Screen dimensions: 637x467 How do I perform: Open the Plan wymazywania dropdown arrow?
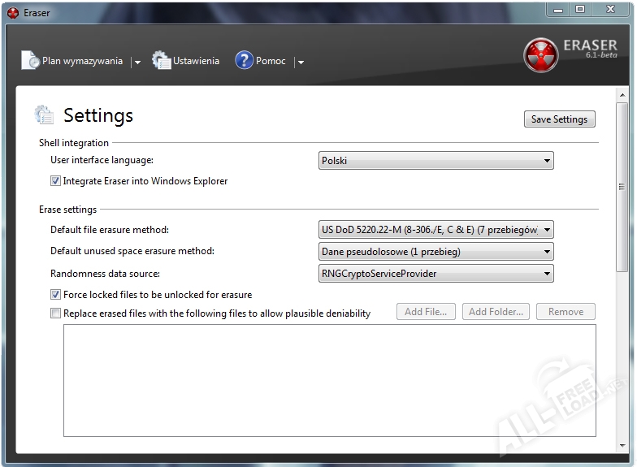tap(136, 62)
